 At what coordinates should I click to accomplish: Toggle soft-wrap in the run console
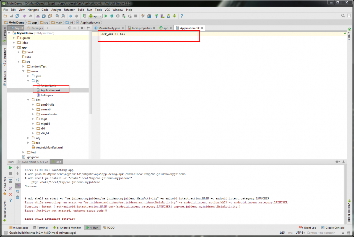click(x=18, y=179)
